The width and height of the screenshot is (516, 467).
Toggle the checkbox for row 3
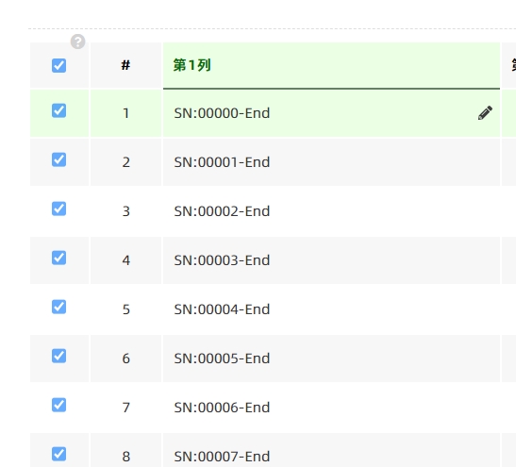click(x=58, y=208)
